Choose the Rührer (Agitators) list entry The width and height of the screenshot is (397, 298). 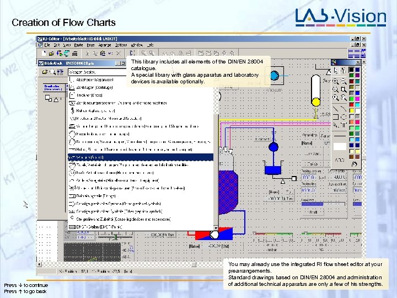[141, 111]
